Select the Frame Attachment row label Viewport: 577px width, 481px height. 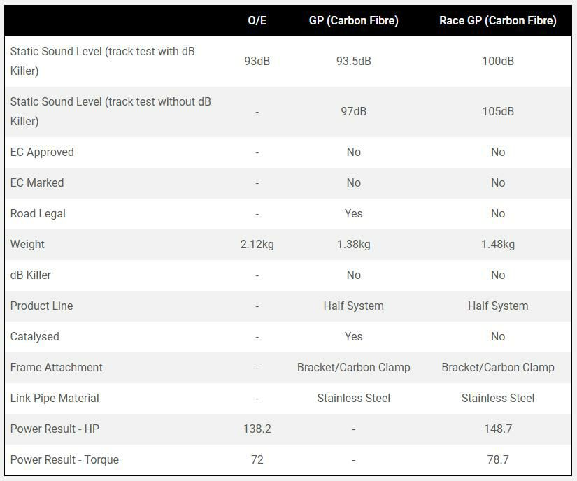[56, 367]
